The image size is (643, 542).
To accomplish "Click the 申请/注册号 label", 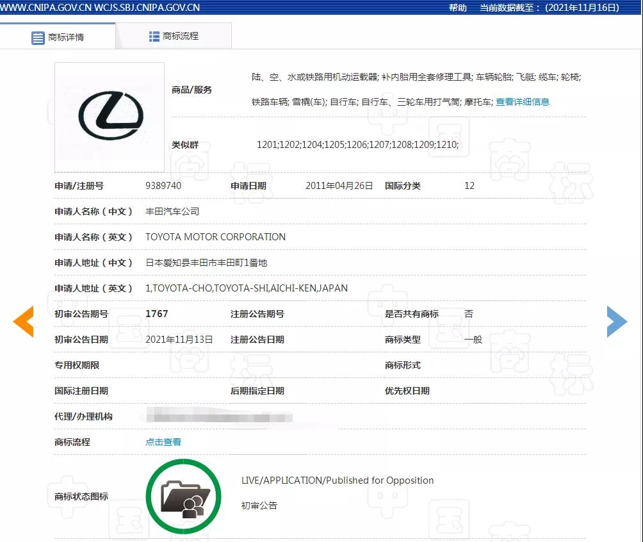I will click(79, 186).
